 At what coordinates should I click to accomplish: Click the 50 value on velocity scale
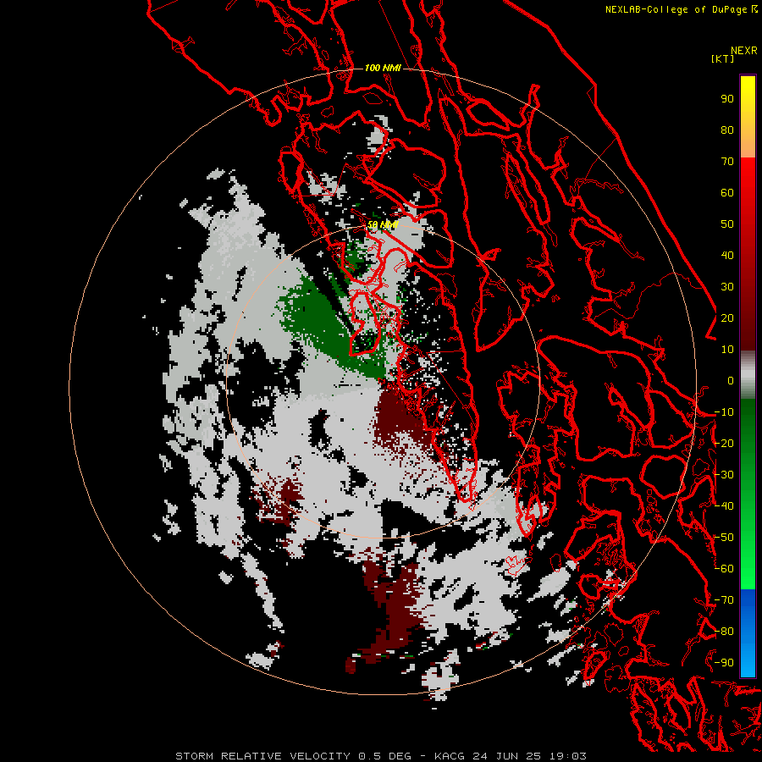pos(727,224)
